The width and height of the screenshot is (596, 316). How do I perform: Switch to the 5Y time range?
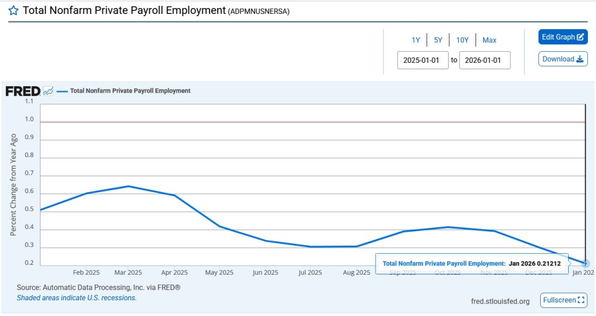438,40
